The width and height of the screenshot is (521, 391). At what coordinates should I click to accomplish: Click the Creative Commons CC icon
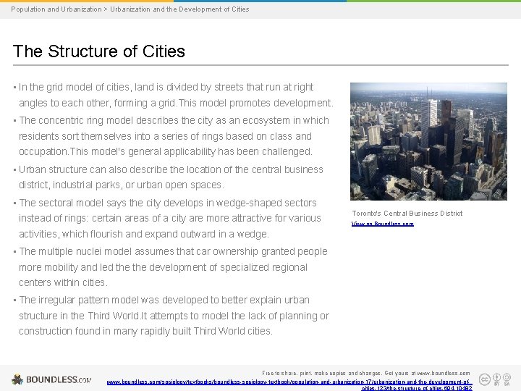coord(485,379)
